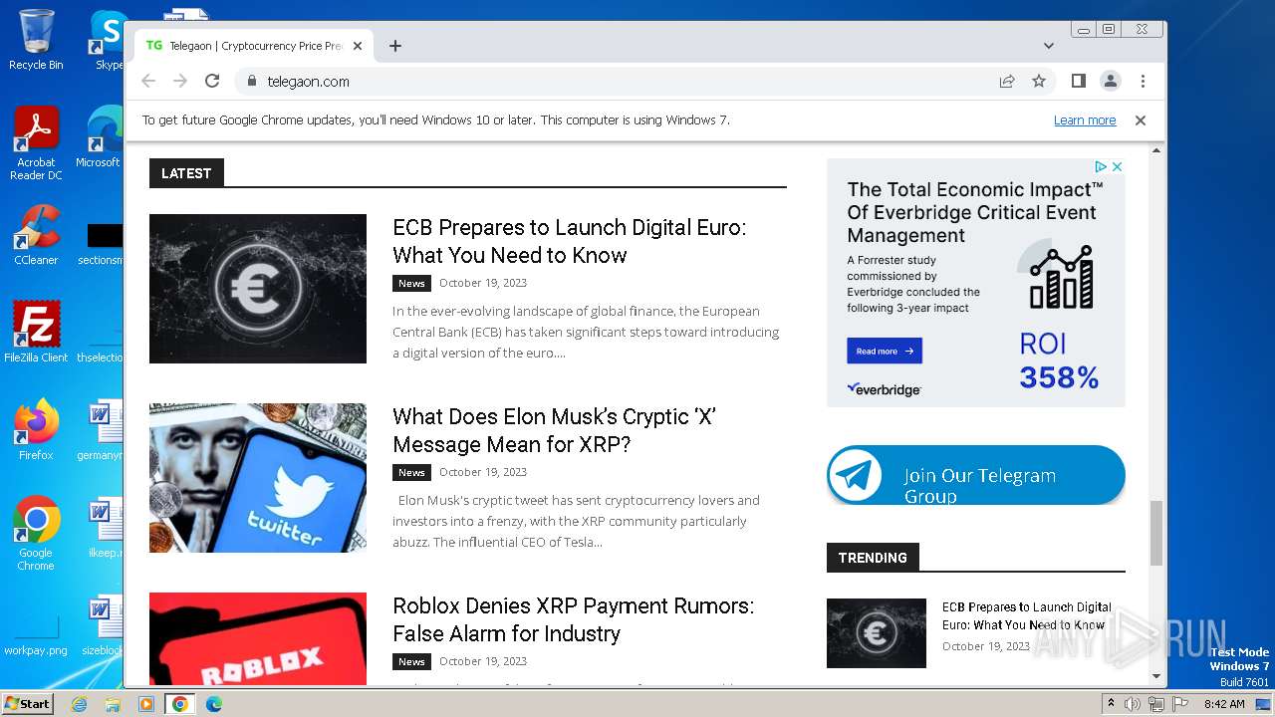
Task: Open the AdChoices icon on the ad
Action: point(1101,166)
